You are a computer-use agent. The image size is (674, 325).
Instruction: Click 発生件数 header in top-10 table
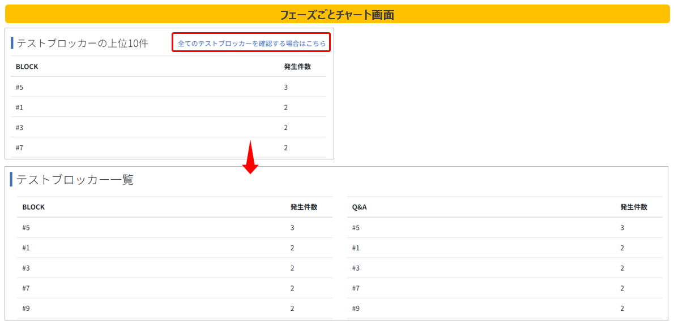(x=297, y=67)
